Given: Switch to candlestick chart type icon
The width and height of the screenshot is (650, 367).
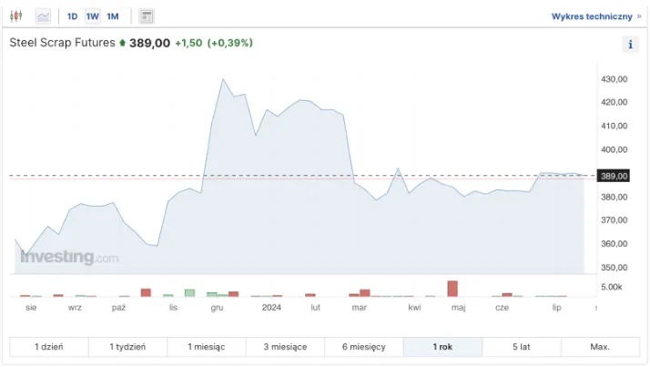Looking at the screenshot, I should 17,16.
